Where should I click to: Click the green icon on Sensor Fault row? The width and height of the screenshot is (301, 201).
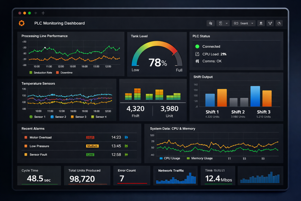[126, 155]
